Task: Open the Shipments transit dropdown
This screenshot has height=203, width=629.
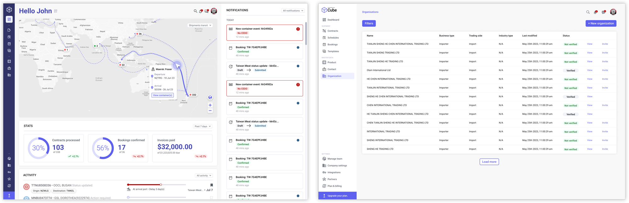Action: click(x=200, y=25)
